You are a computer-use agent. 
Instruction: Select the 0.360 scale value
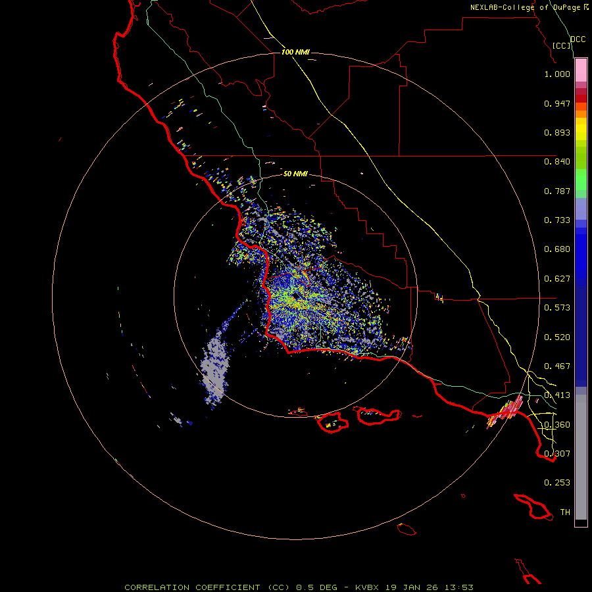pos(557,425)
